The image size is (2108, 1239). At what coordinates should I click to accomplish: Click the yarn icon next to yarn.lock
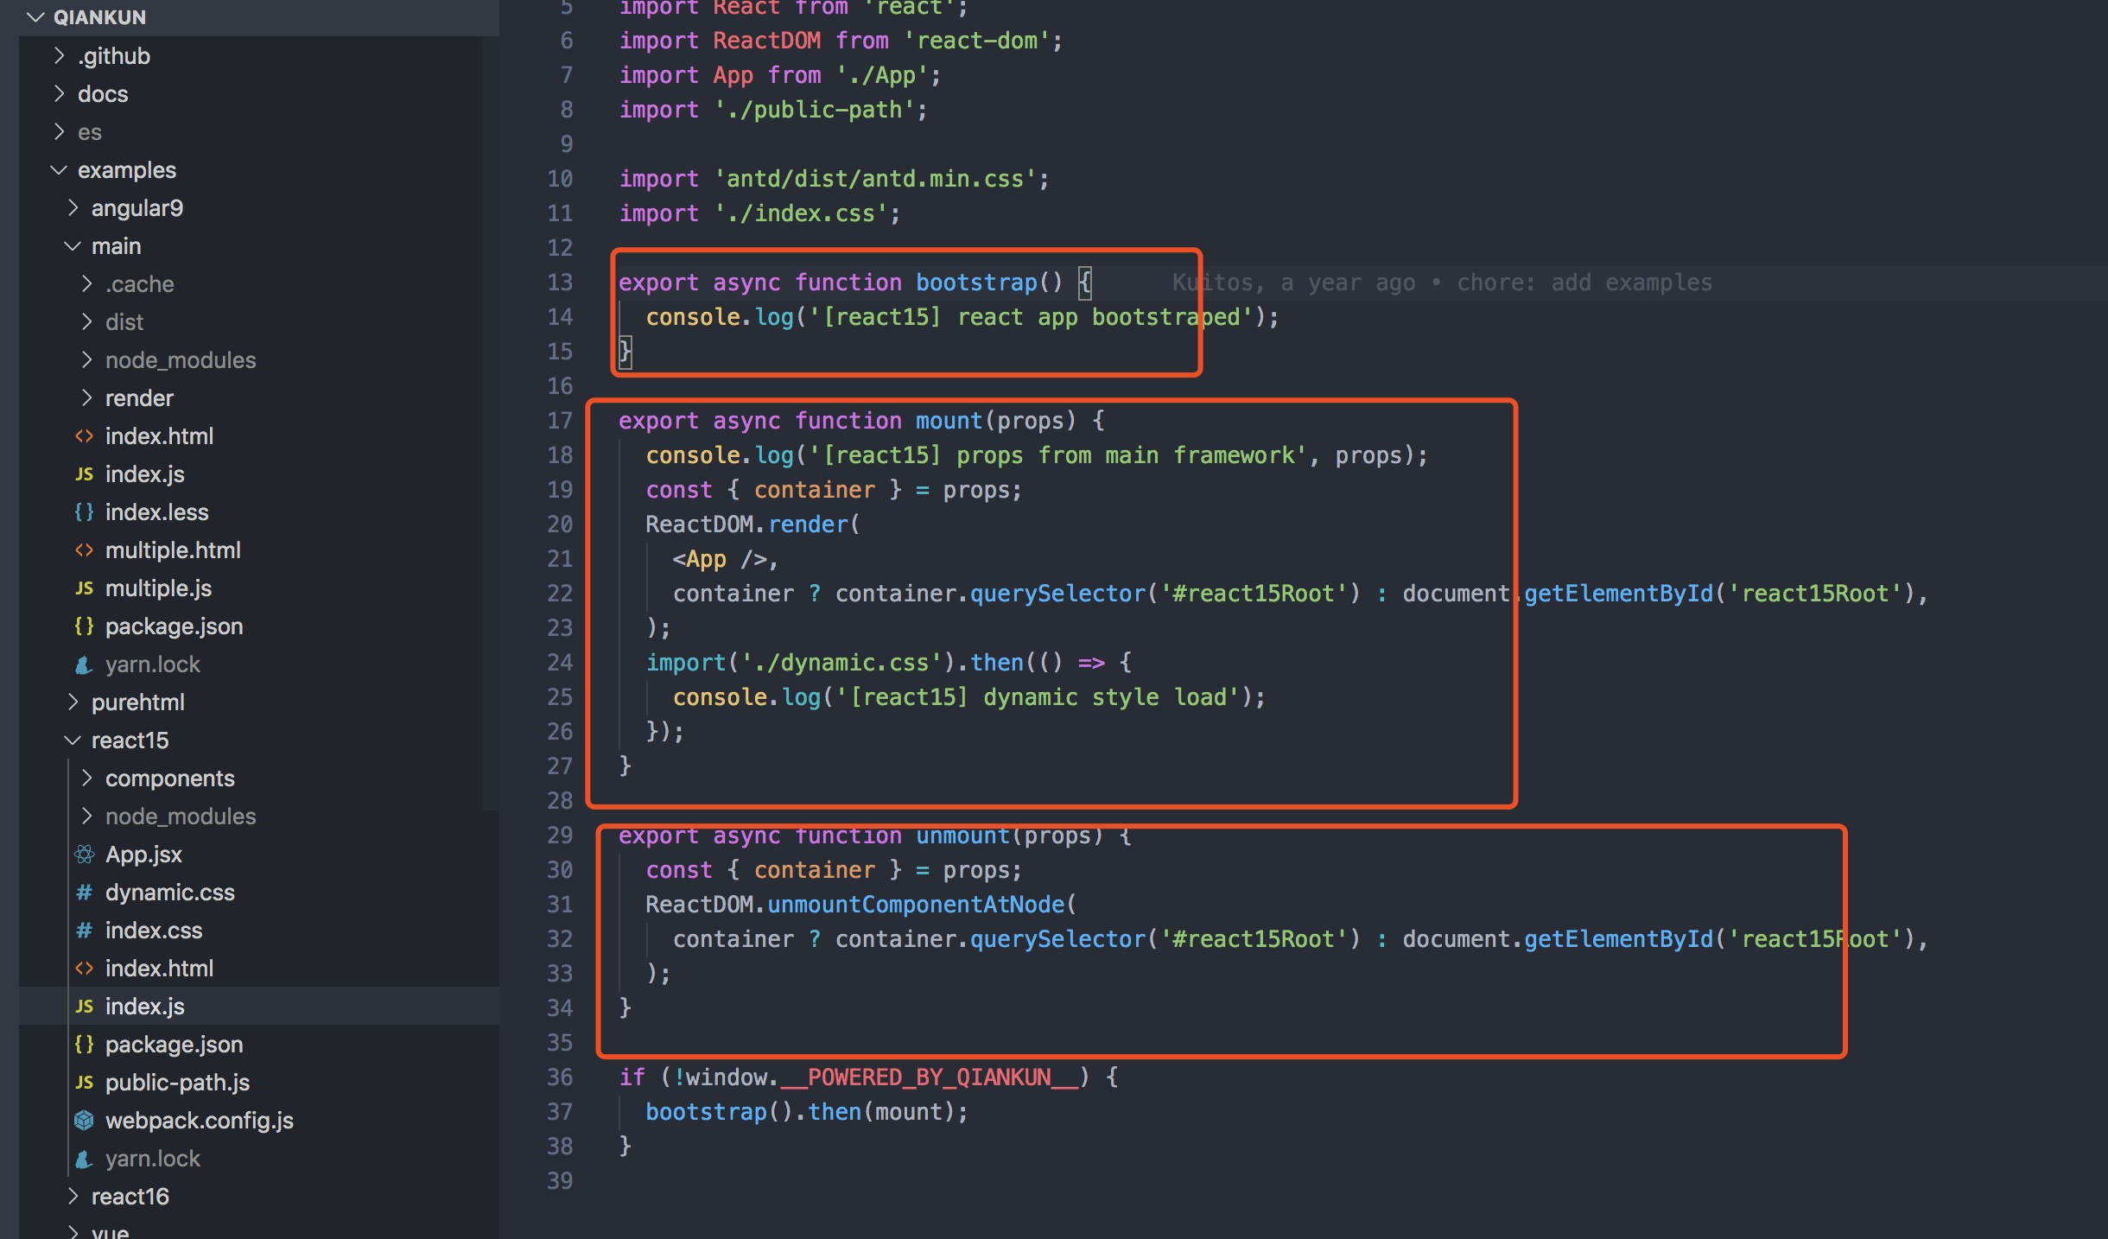coord(84,1158)
